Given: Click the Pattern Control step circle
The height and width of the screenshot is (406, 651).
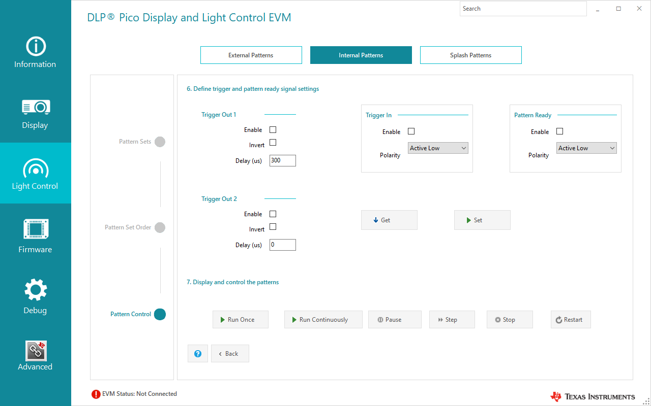Looking at the screenshot, I should 160,314.
